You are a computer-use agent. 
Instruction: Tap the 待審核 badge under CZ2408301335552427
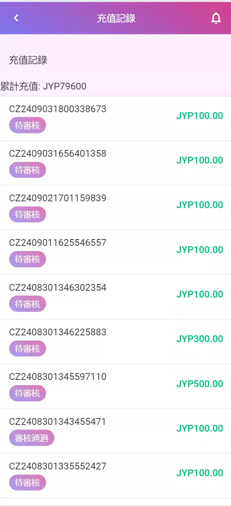(27, 483)
